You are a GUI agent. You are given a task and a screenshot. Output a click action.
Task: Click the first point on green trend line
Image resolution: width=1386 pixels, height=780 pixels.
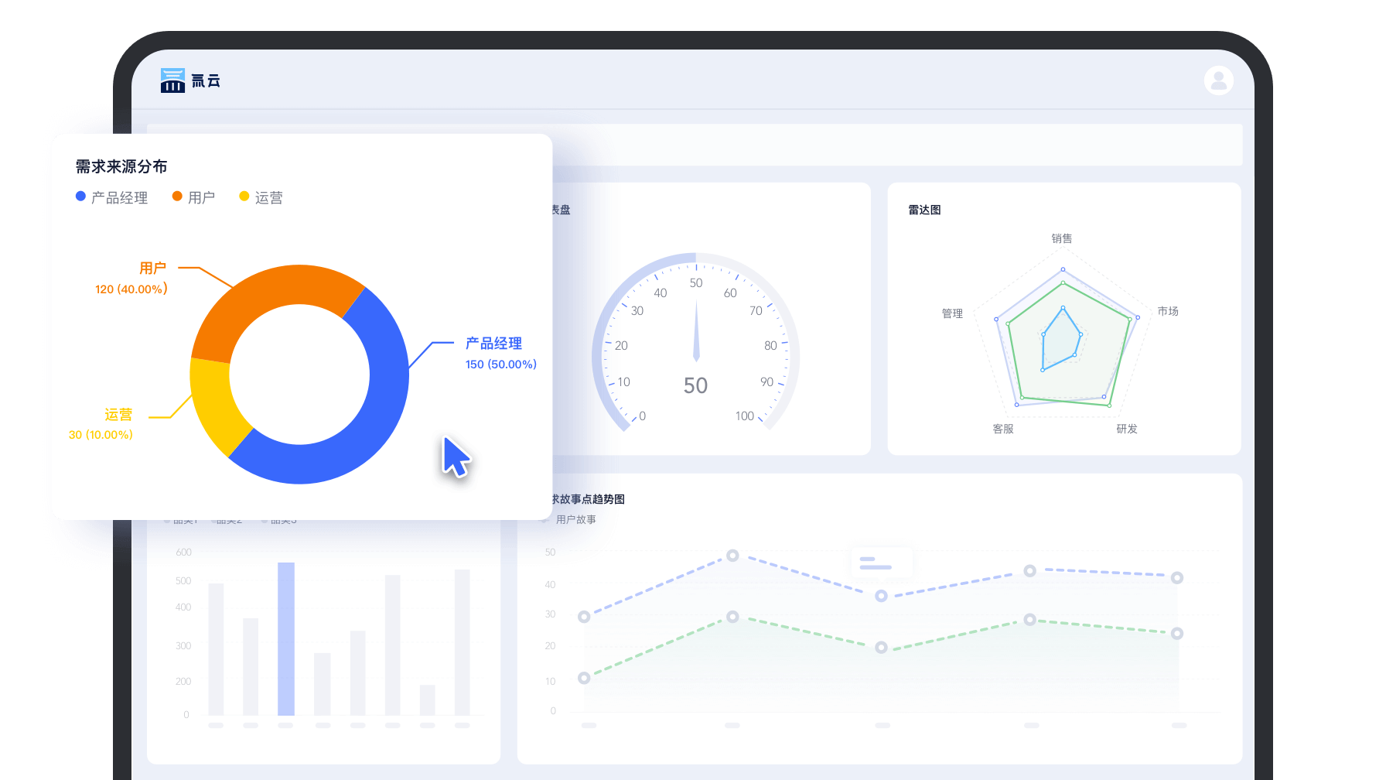tap(584, 678)
